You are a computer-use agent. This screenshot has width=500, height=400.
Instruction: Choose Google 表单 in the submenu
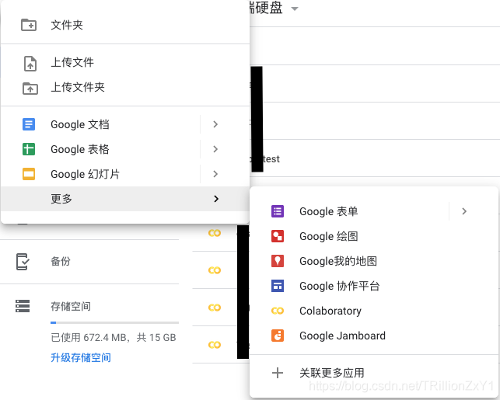[349, 211]
